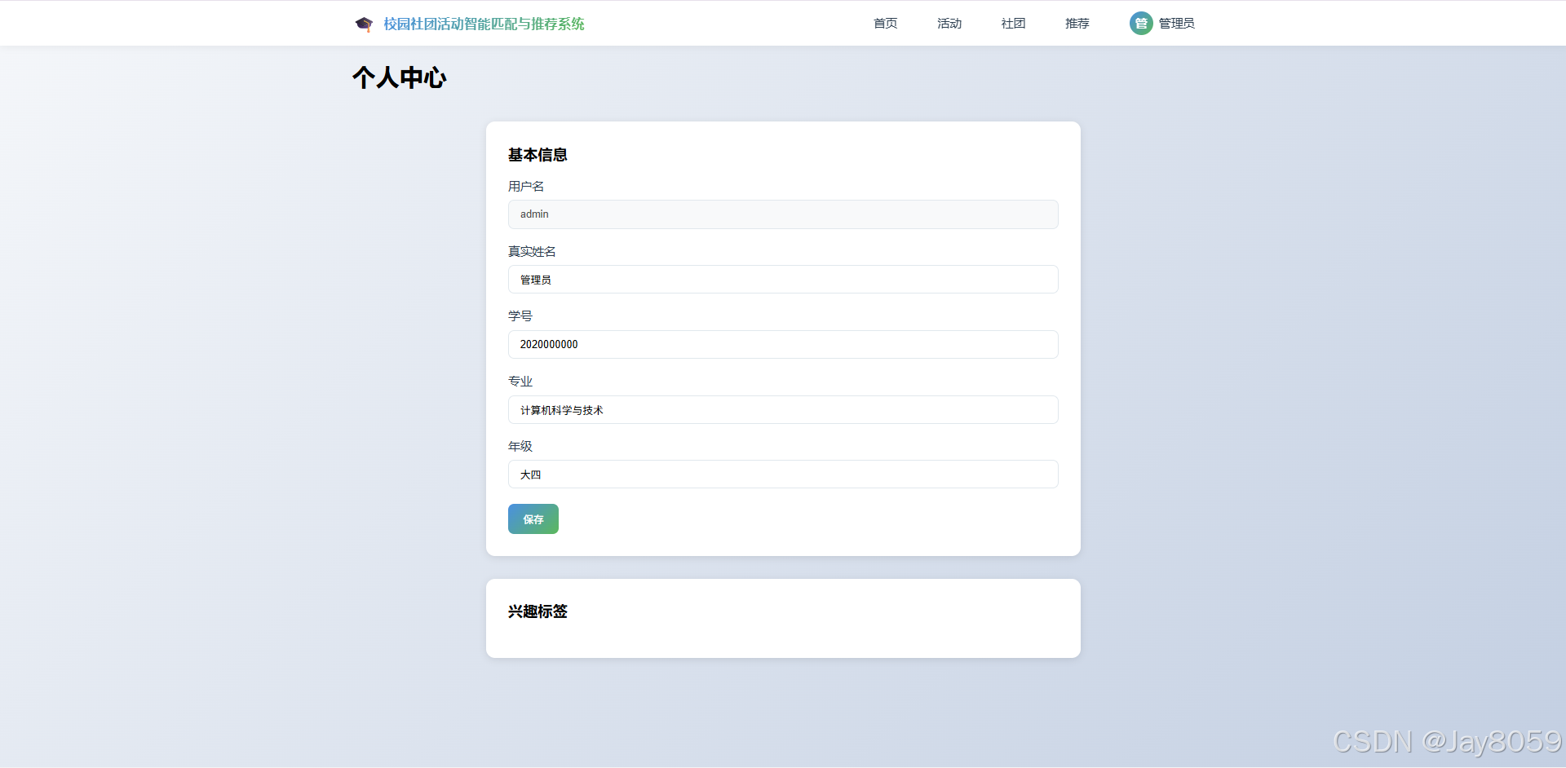
Task: Save the profile with 保存 button
Action: pyautogui.click(x=533, y=519)
